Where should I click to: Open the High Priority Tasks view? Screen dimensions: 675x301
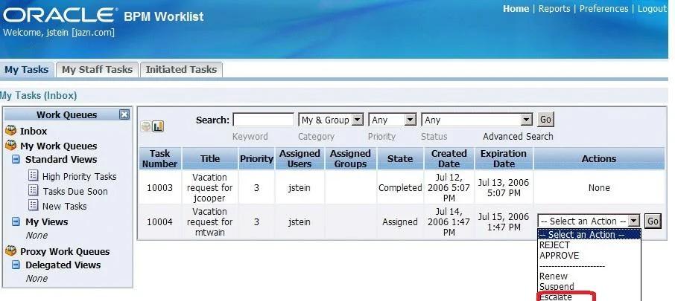tap(79, 176)
